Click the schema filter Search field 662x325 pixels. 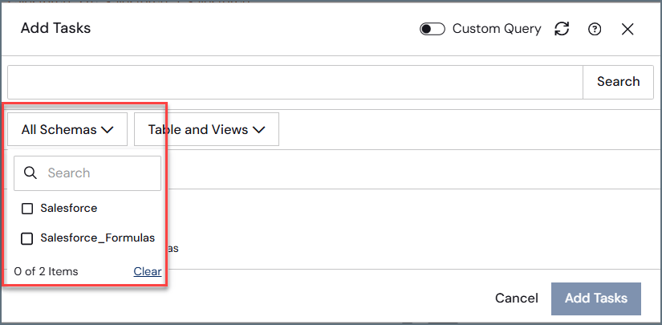pyautogui.click(x=87, y=173)
